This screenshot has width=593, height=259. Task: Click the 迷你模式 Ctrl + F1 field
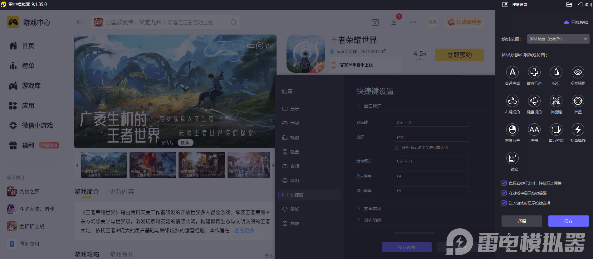coord(431,161)
